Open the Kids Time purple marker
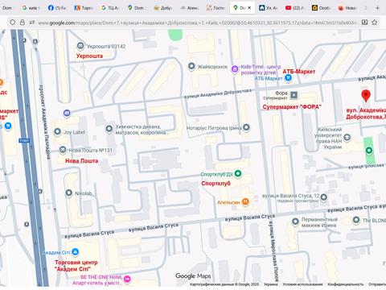The image size is (386, 290). (235, 69)
